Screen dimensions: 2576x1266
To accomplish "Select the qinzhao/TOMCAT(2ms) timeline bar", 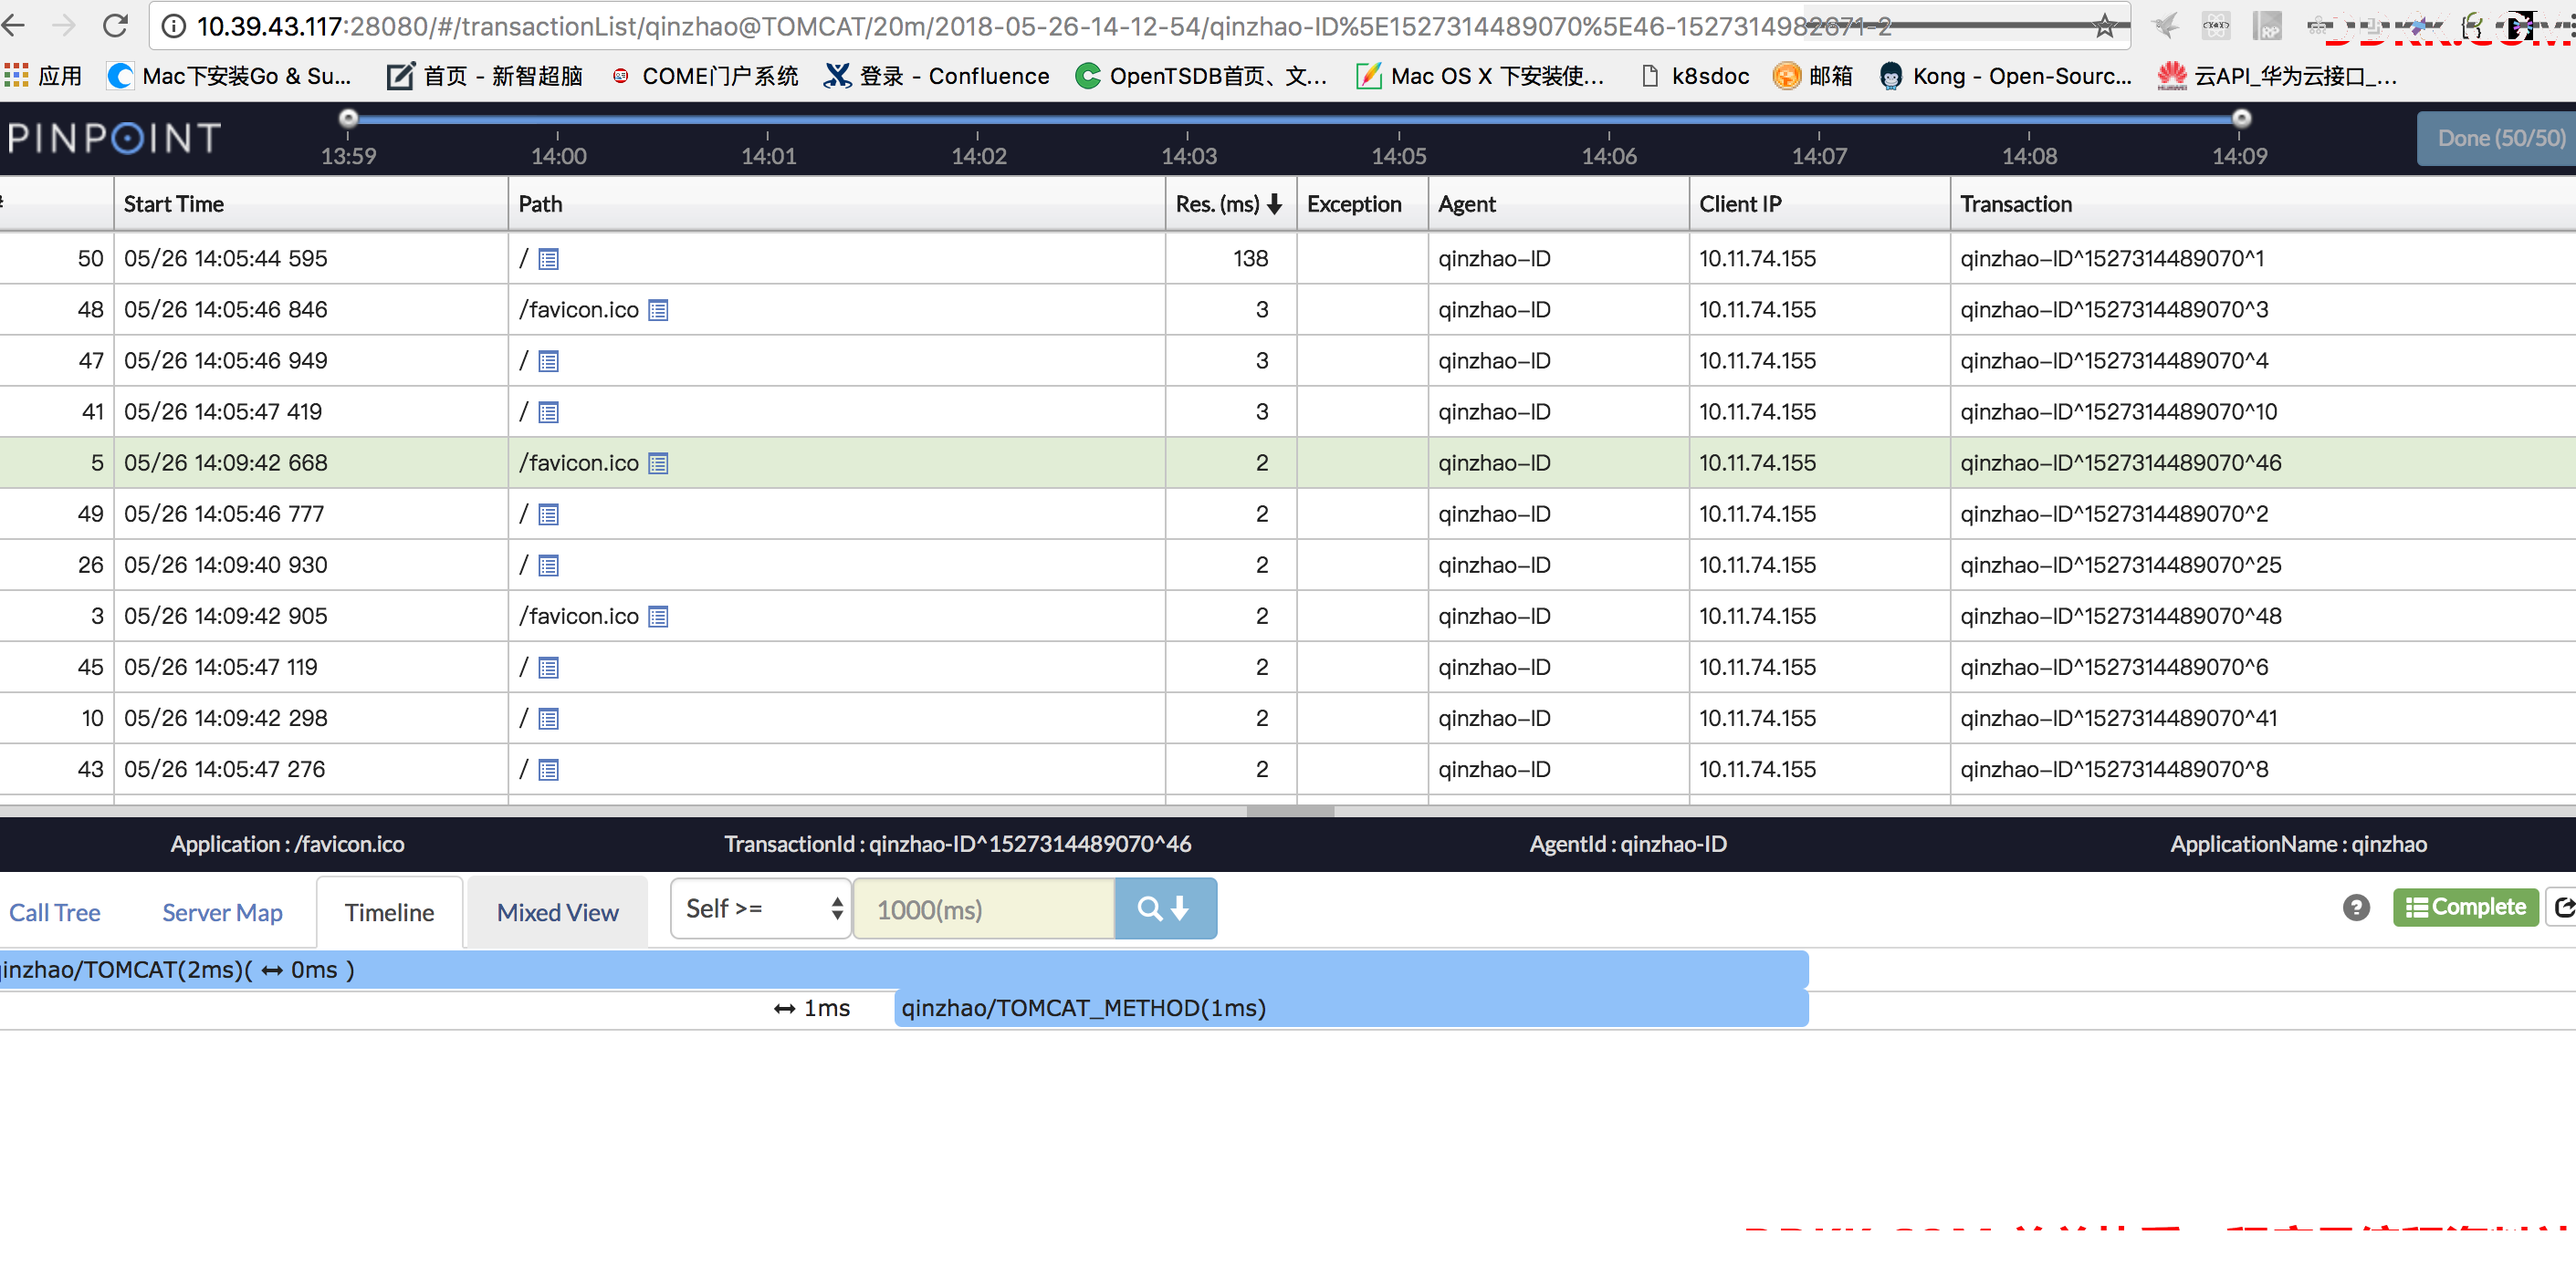I will pyautogui.click(x=904, y=970).
